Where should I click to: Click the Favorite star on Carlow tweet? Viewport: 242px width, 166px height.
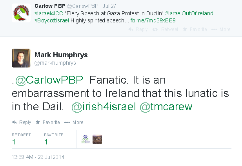[185, 29]
